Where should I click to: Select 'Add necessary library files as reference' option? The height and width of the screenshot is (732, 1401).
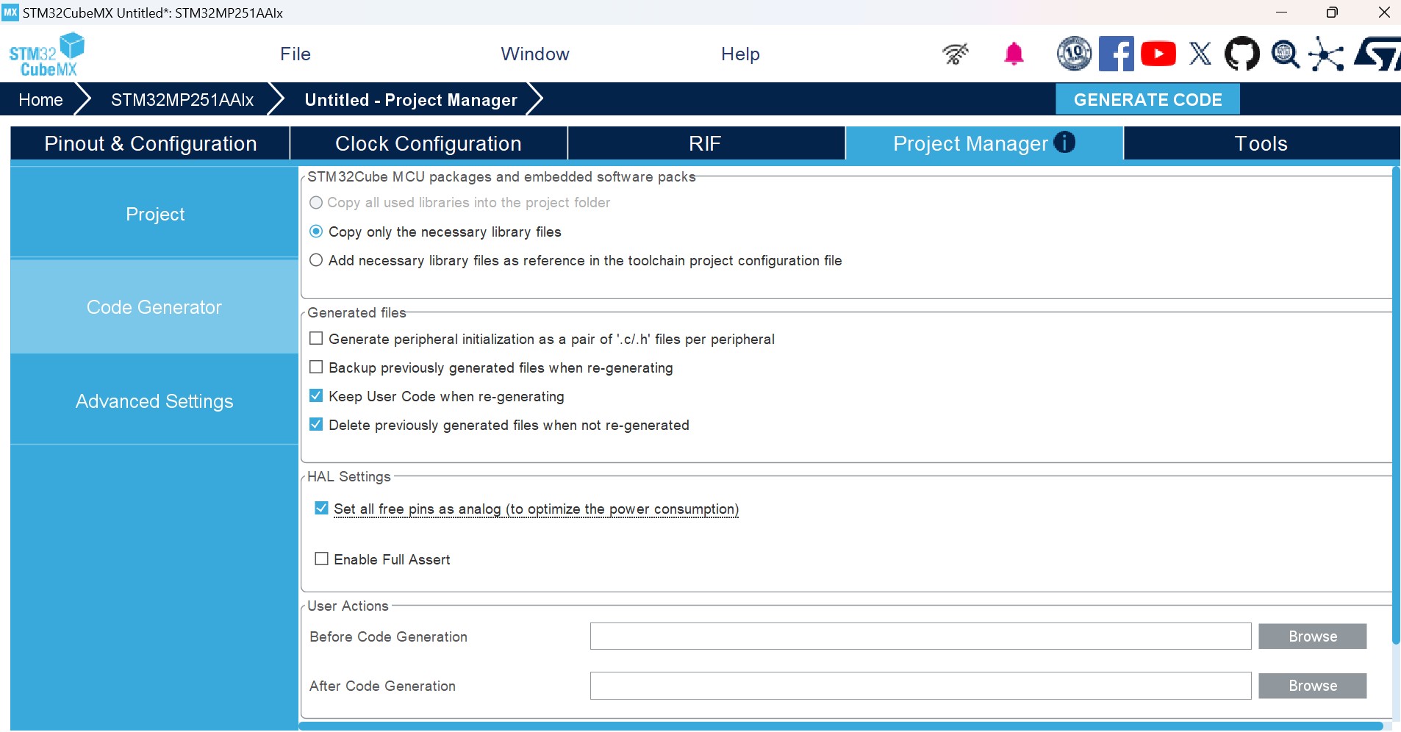click(316, 260)
